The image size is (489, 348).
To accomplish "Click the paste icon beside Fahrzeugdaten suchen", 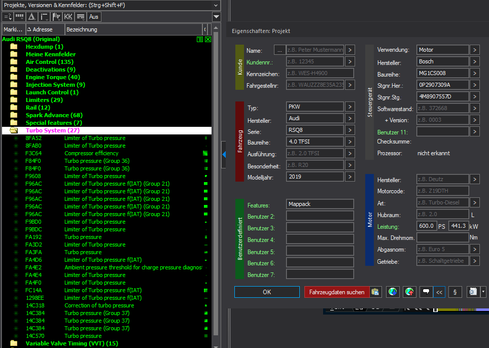I will pyautogui.click(x=375, y=292).
